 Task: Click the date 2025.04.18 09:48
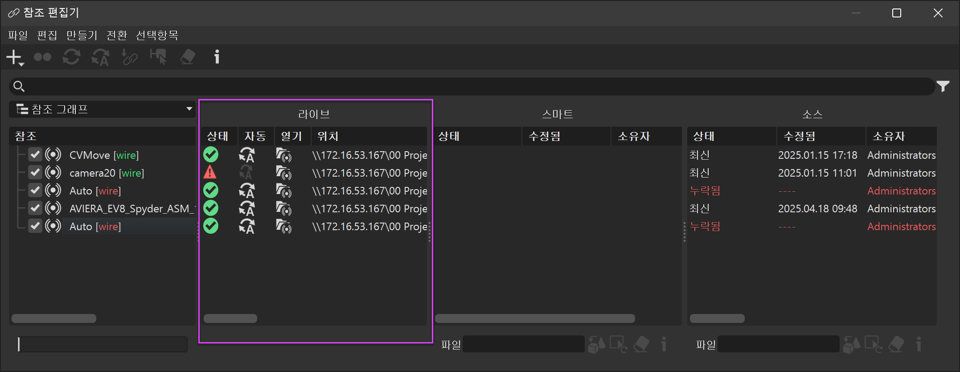(818, 209)
